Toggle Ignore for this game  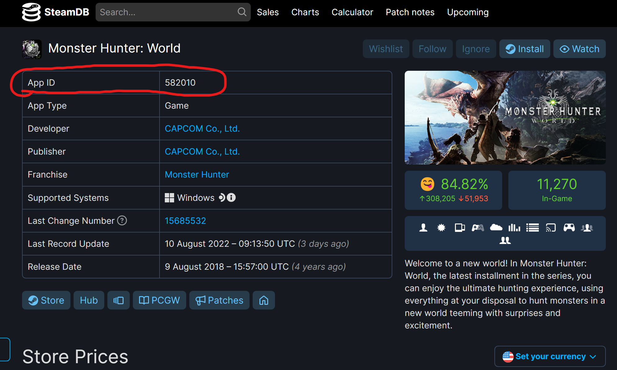[475, 49]
